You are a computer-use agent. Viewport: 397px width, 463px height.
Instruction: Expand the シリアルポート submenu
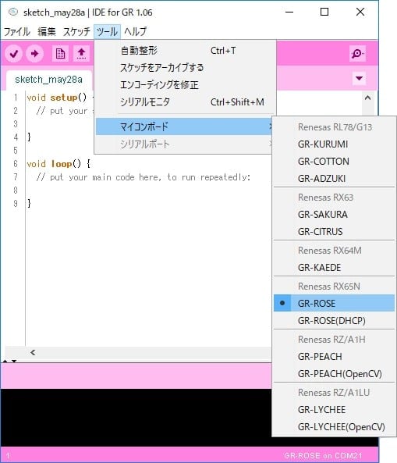click(184, 144)
